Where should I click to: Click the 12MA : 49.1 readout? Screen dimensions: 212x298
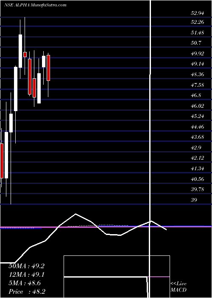tap(26, 275)
